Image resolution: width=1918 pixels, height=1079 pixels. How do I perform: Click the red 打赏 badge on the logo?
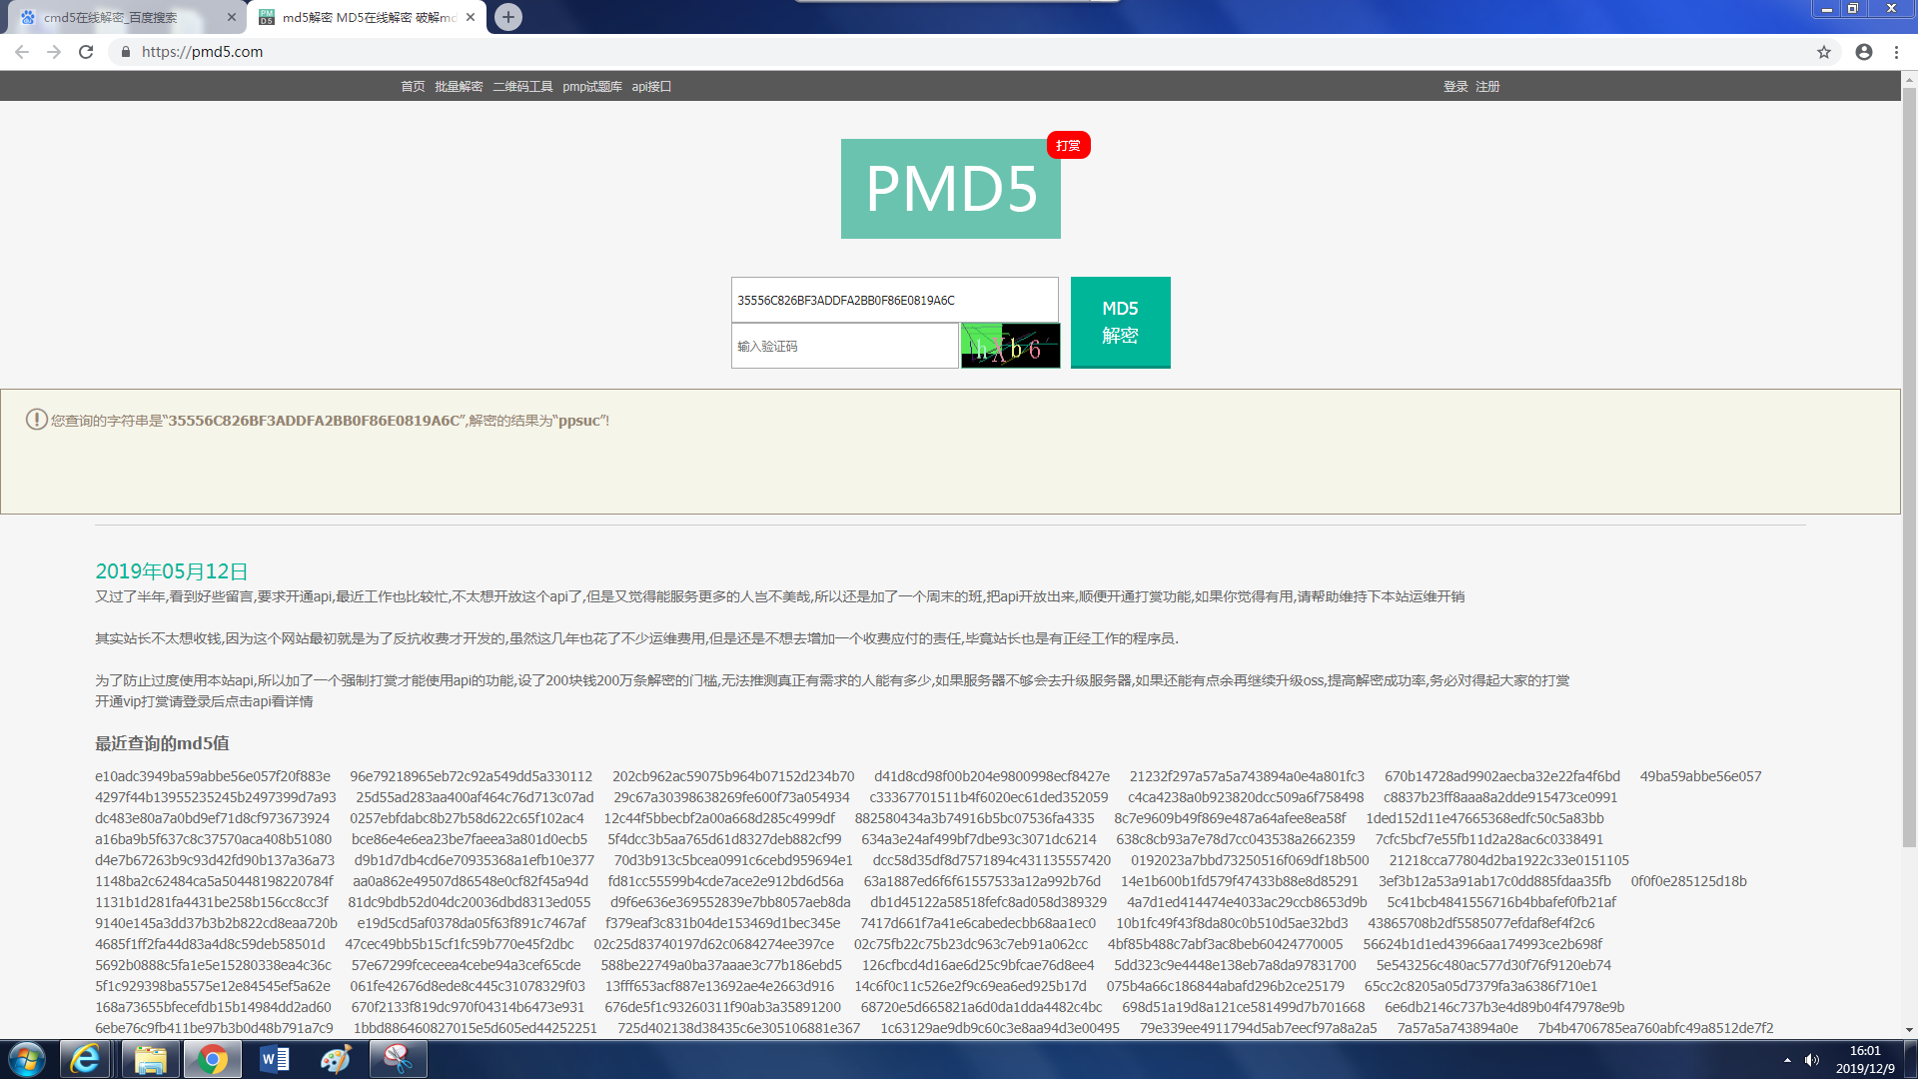tap(1068, 146)
